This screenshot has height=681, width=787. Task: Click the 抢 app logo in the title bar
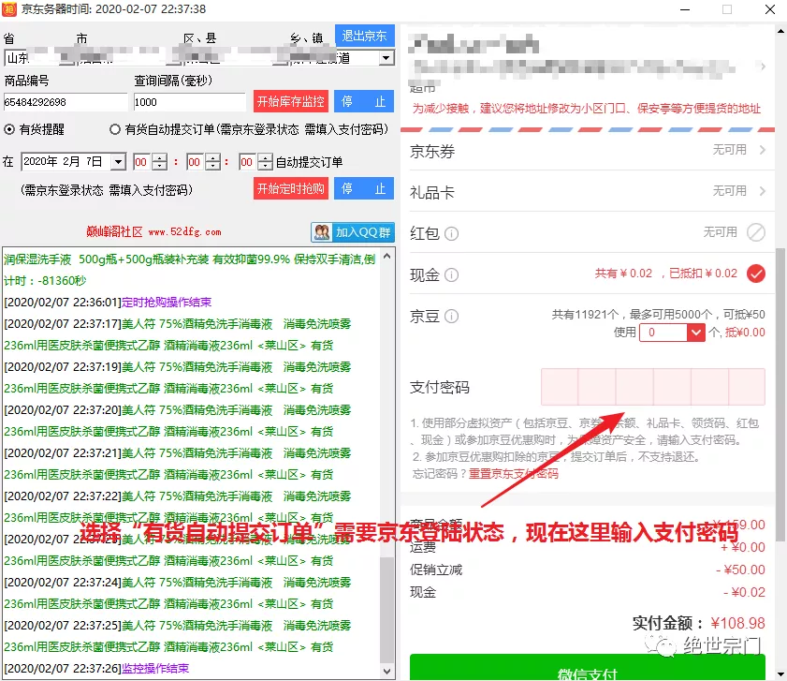9,10
